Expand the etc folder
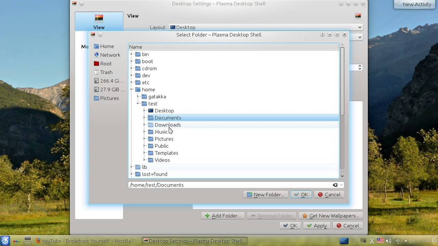Image resolution: width=438 pixels, height=246 pixels. (x=131, y=82)
